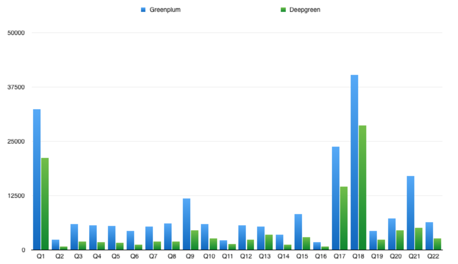Select the Q15 x-axis label

tap(302, 256)
